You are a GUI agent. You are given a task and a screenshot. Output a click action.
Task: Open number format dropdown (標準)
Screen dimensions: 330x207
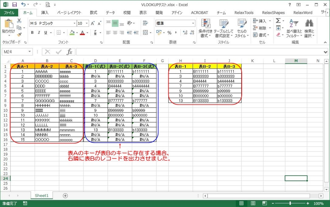193,23
